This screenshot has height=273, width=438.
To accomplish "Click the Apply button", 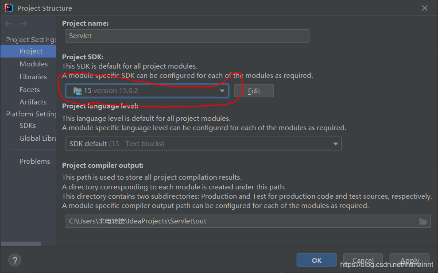I will pos(410,260).
